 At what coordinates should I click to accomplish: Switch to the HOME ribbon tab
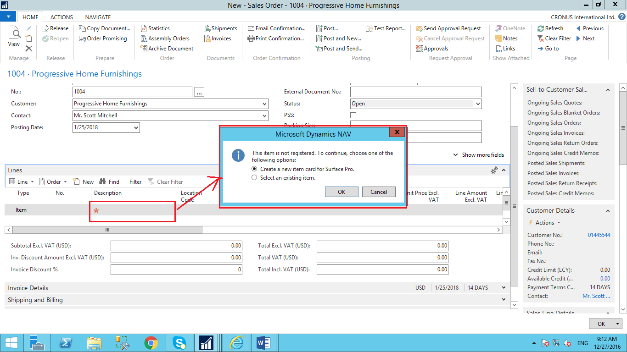pos(30,17)
